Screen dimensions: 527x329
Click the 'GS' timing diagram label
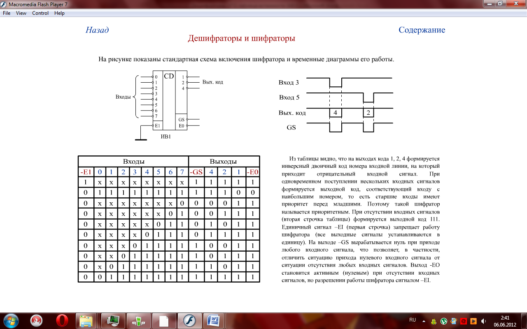tap(291, 127)
